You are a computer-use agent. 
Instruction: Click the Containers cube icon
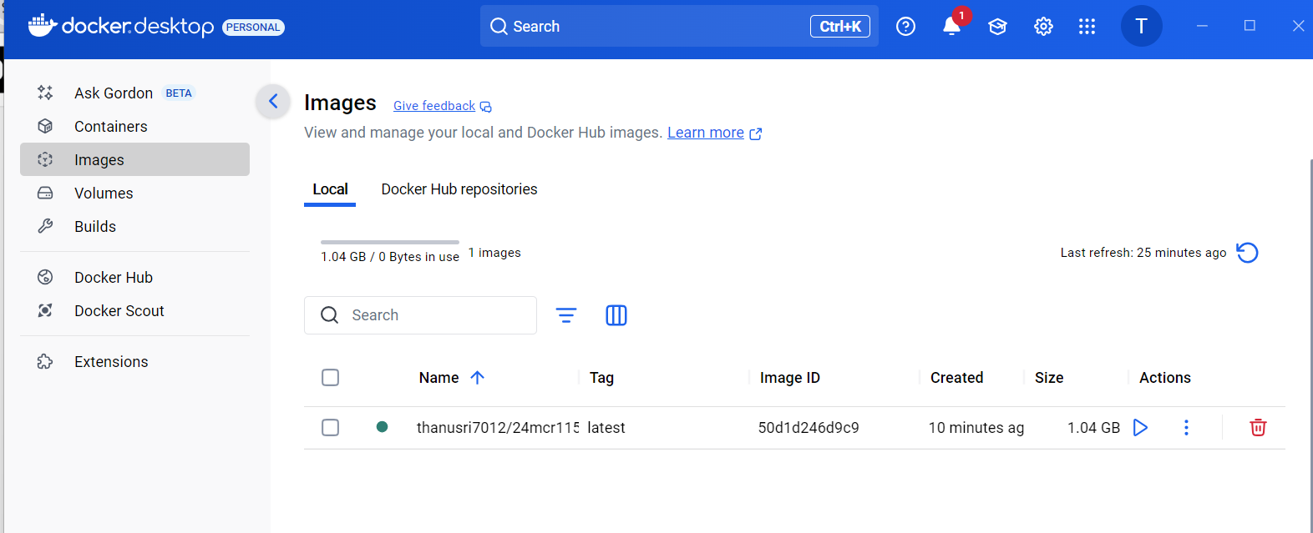coord(45,126)
